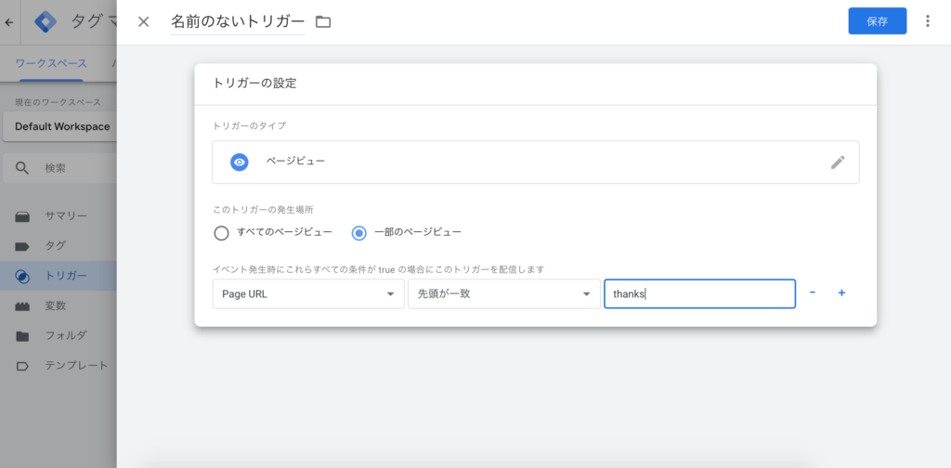Open the three-dot more options menu
This screenshot has height=468, width=951.
click(927, 21)
